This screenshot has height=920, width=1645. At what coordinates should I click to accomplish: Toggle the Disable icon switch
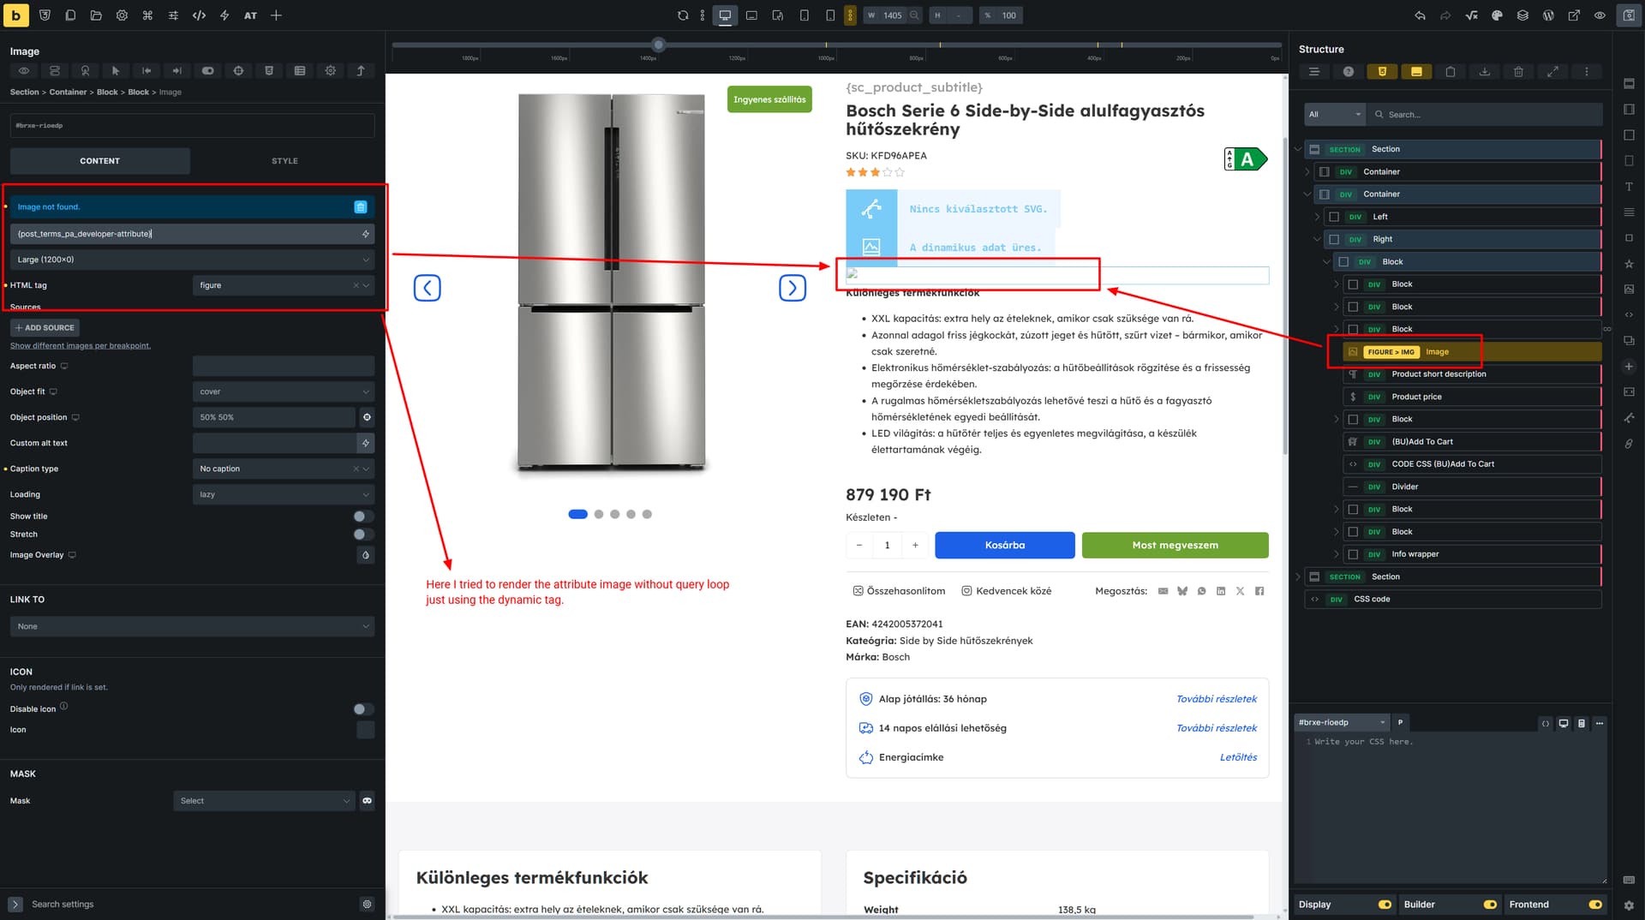coord(363,709)
